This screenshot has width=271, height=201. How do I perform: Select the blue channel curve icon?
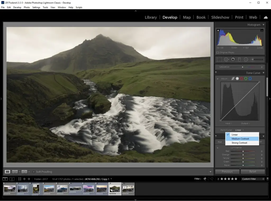click(x=250, y=79)
